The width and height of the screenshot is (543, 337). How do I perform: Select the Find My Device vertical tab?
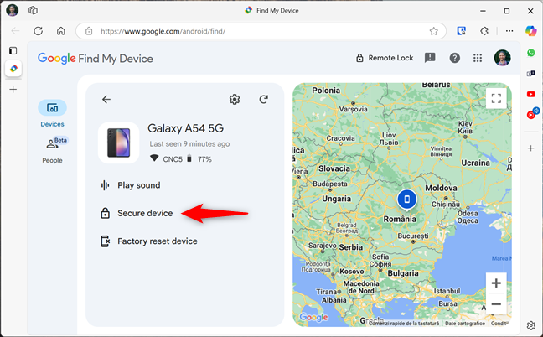[x=13, y=68]
